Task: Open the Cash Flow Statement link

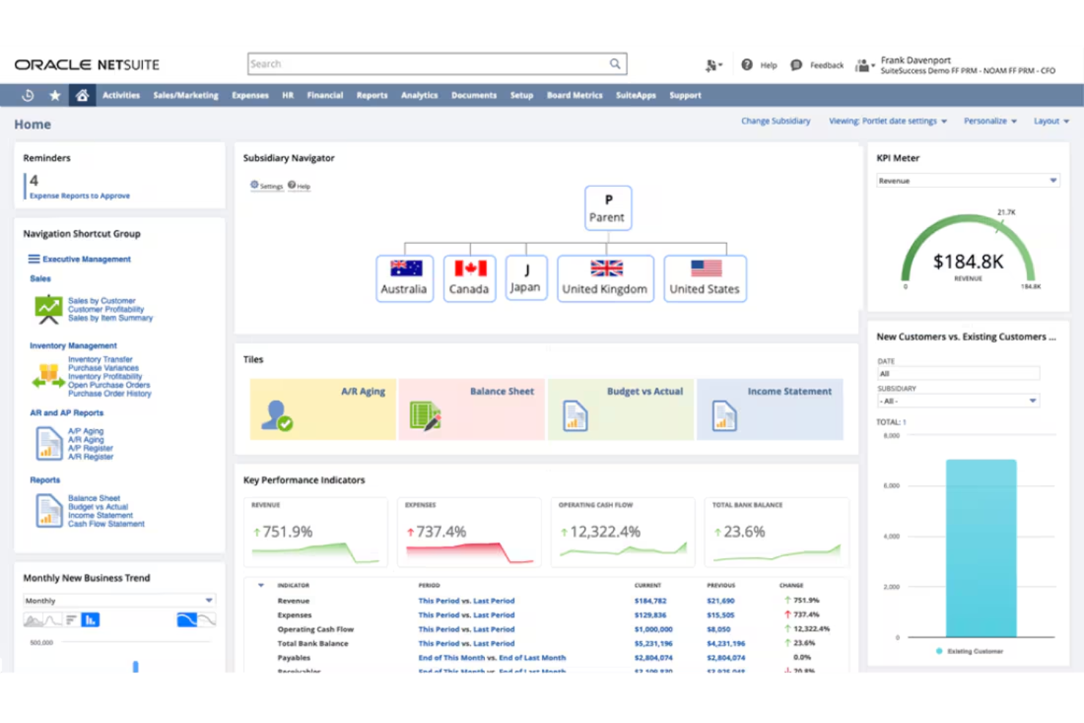Action: [x=106, y=524]
